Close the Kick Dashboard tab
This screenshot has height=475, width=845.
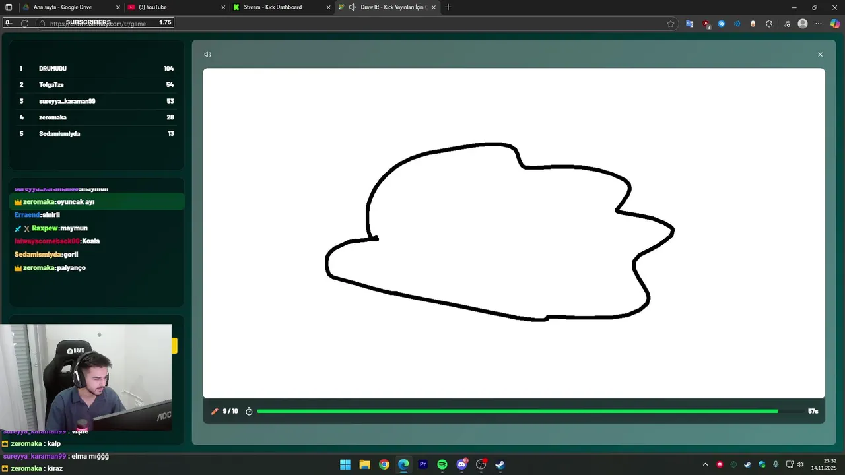pyautogui.click(x=328, y=7)
